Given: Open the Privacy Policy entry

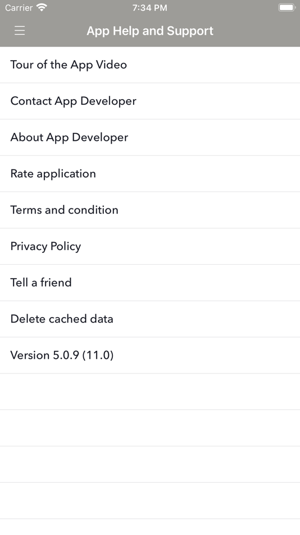Looking at the screenshot, I should (x=150, y=247).
